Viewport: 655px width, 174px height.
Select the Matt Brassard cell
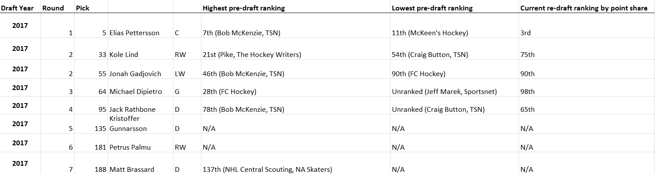pos(132,170)
